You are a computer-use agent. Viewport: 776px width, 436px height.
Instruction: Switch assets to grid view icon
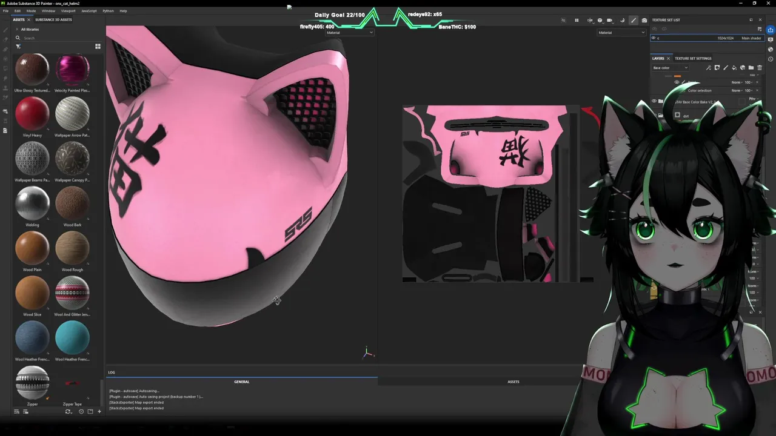pyautogui.click(x=98, y=46)
